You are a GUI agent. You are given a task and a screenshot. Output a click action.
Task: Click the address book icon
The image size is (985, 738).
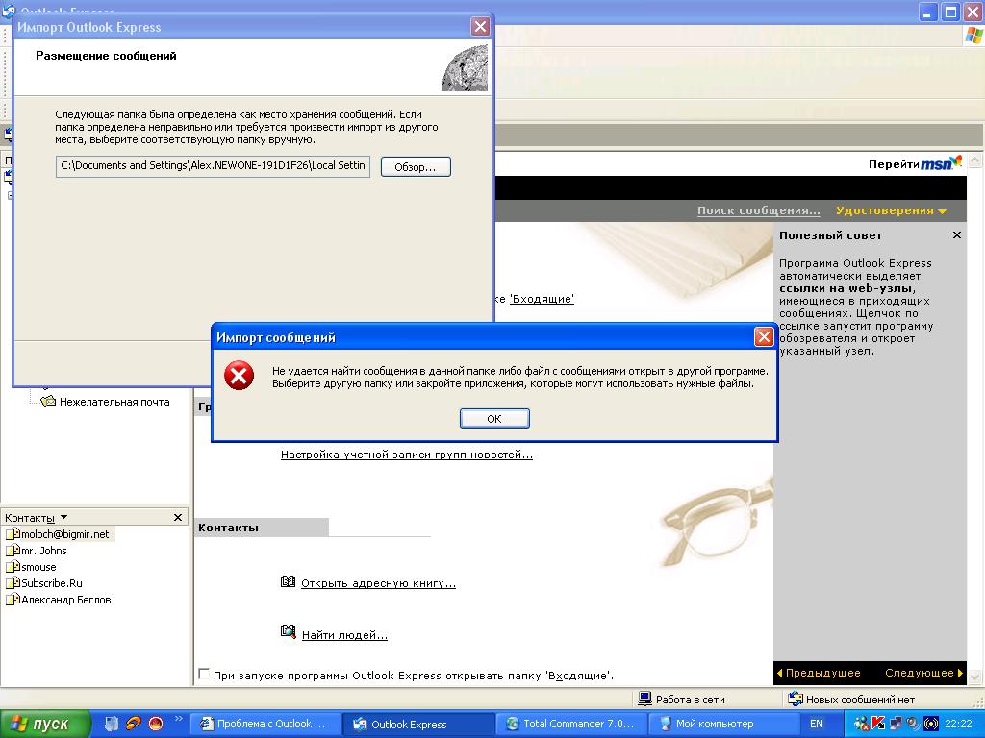[288, 582]
